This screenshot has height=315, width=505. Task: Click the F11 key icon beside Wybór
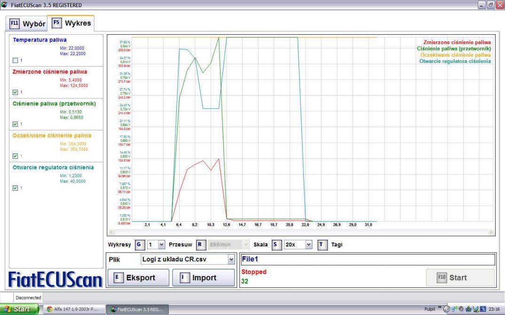(x=14, y=23)
